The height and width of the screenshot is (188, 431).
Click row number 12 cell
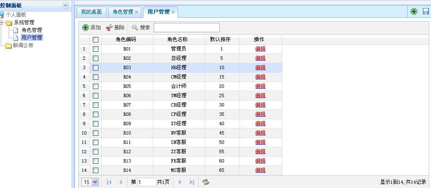tap(84, 152)
